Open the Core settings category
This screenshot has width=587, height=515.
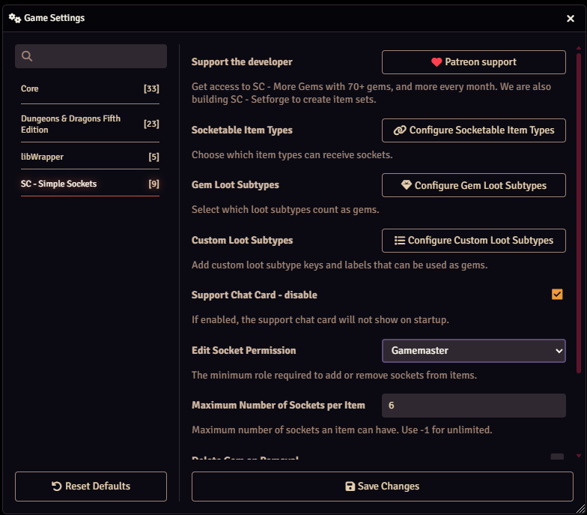pos(90,88)
